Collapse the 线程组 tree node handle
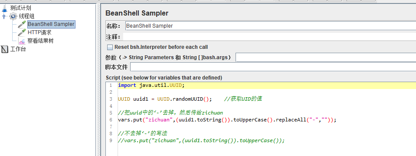This screenshot has width=416, height=156. click(x=4, y=16)
